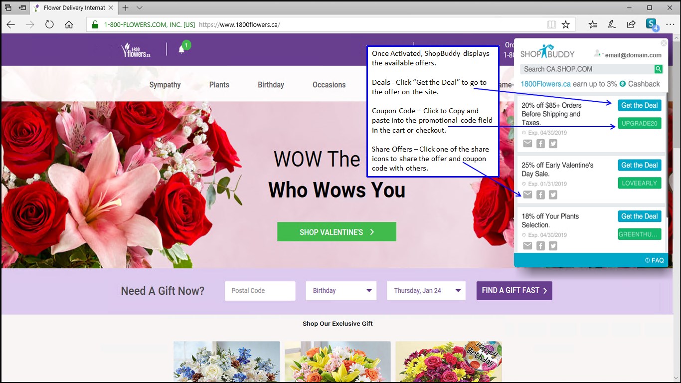The height and width of the screenshot is (383, 681).
Task: Open the Birthday navigation menu
Action: [x=271, y=85]
